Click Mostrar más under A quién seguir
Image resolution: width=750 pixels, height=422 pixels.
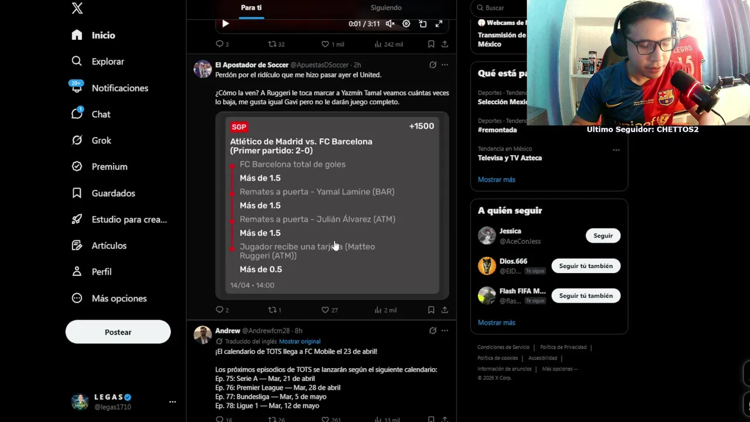pos(496,322)
